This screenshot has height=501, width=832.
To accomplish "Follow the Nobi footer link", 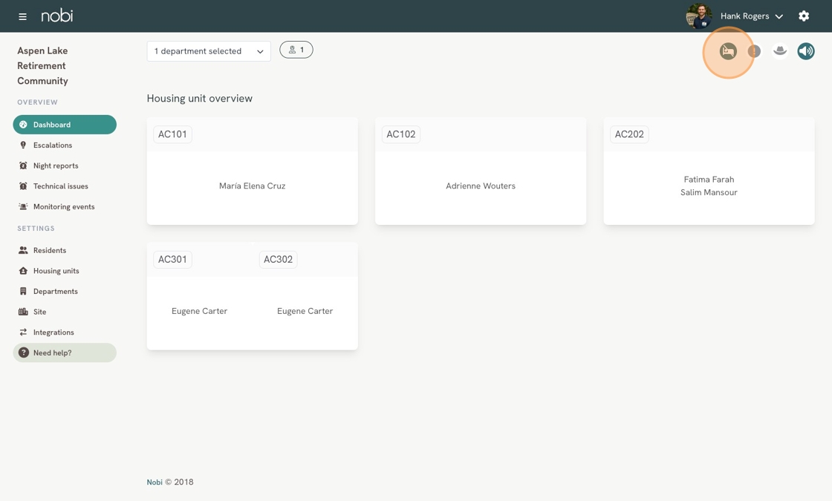I will tap(155, 482).
